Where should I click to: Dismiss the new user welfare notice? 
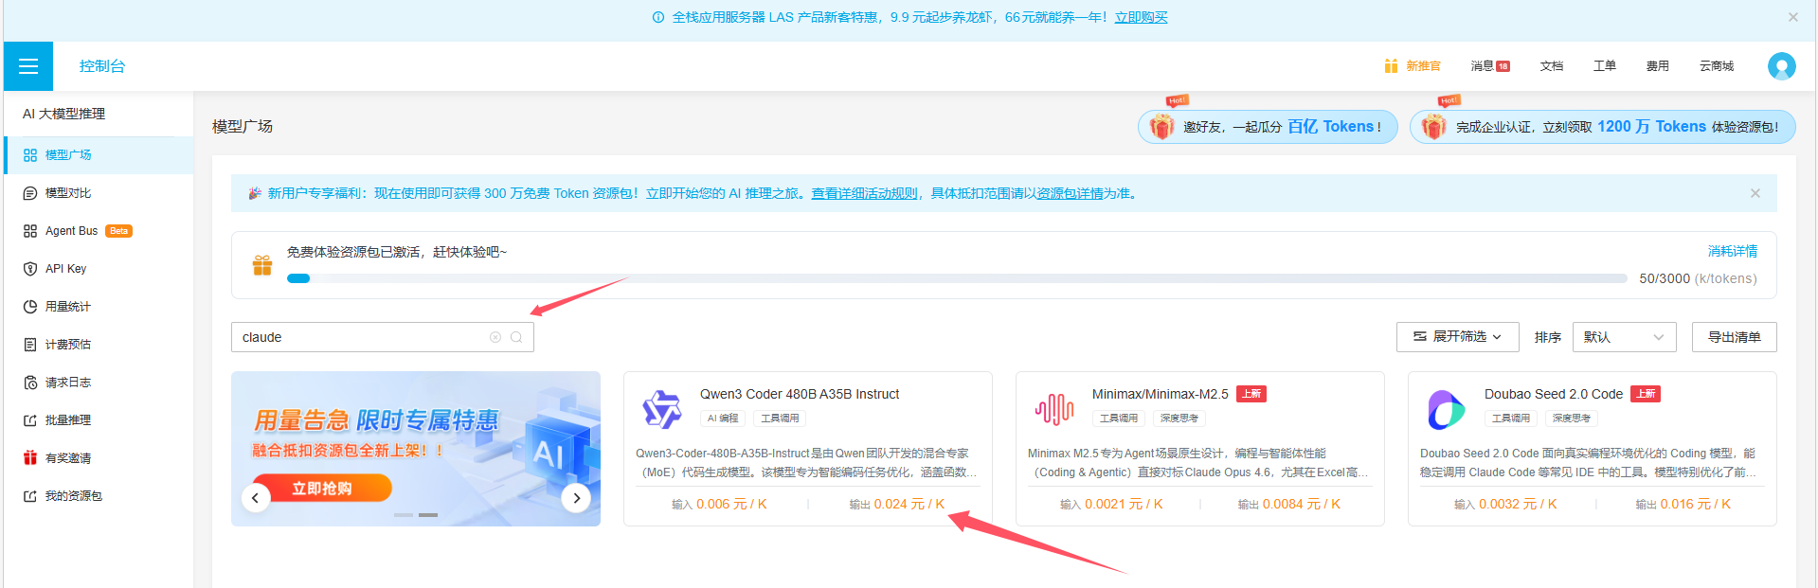pyautogui.click(x=1755, y=193)
